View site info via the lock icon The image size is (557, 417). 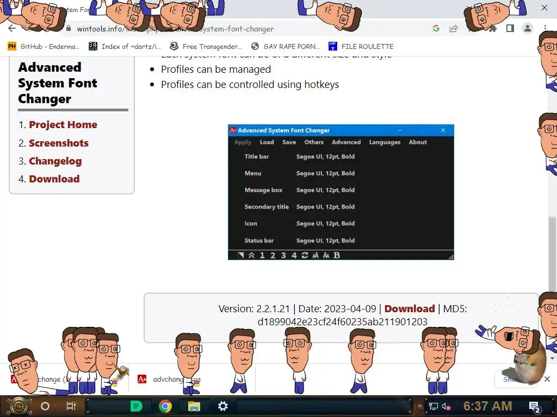[x=69, y=28]
